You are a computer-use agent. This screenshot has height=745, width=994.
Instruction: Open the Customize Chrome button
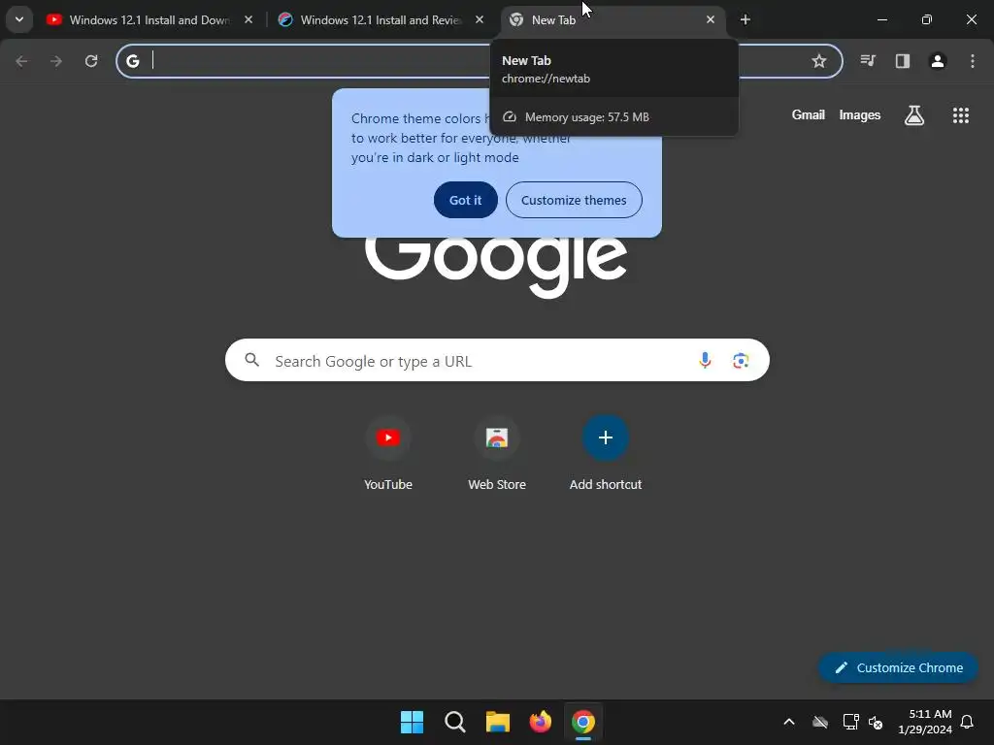pos(898,667)
